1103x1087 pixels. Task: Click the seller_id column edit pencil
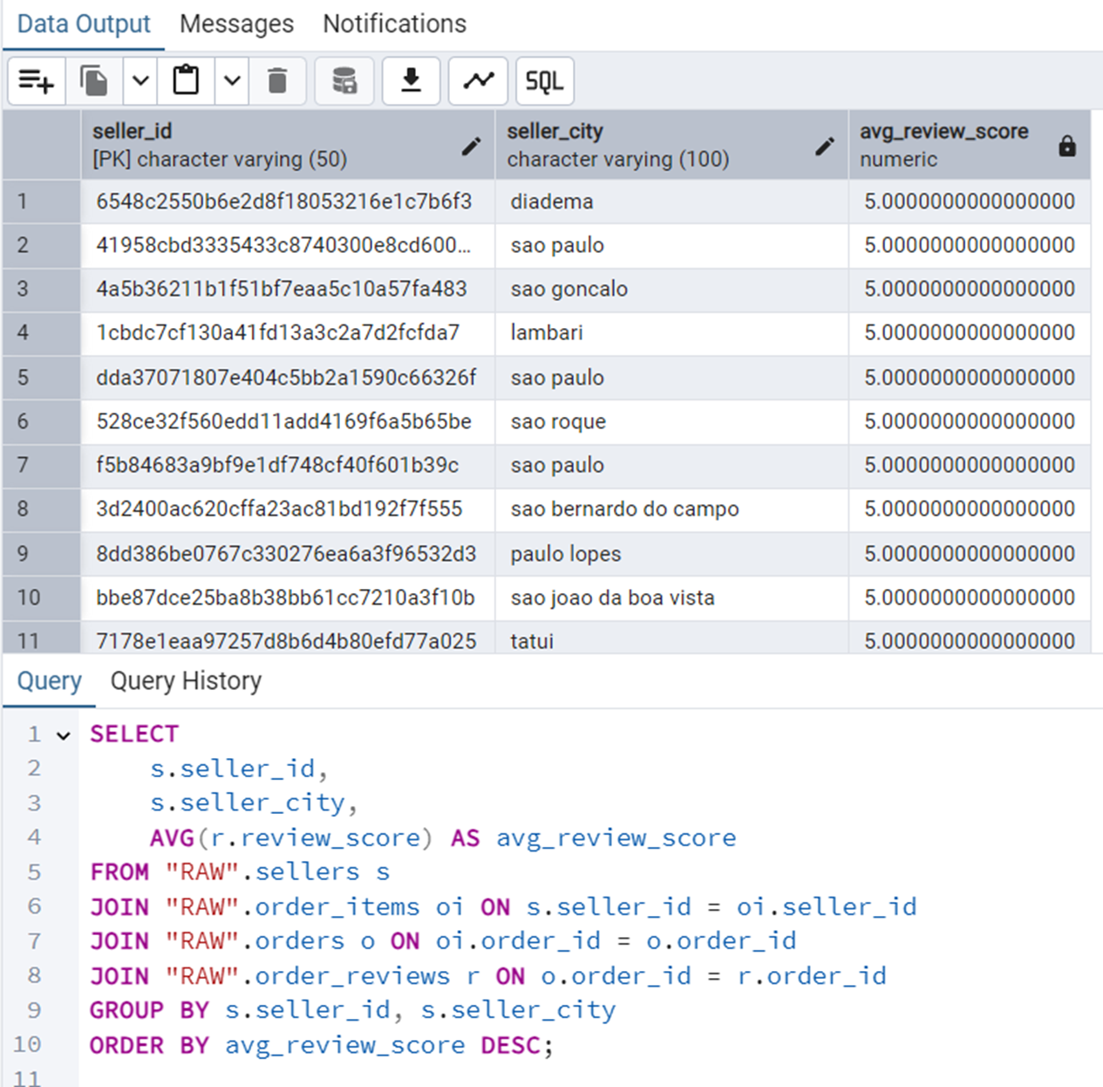(471, 146)
